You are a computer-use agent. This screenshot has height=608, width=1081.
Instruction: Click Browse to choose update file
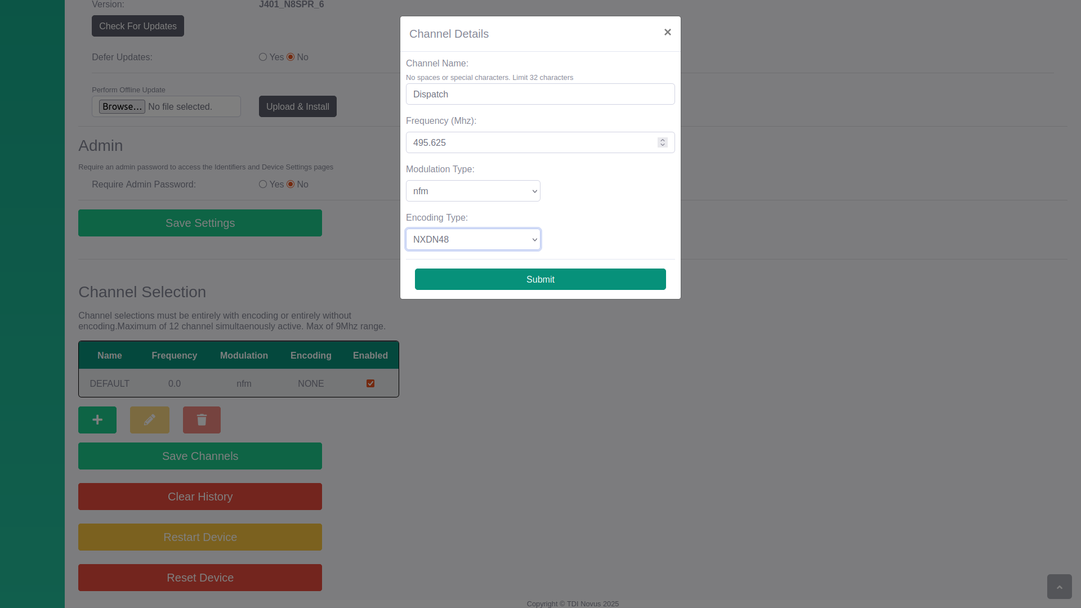pyautogui.click(x=122, y=106)
